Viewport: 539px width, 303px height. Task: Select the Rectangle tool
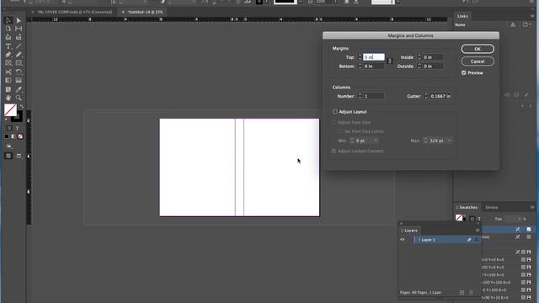point(19,63)
